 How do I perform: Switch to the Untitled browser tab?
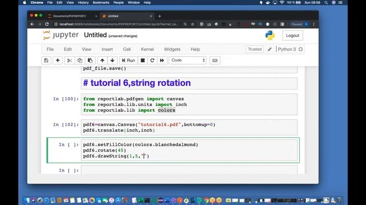click(127, 16)
